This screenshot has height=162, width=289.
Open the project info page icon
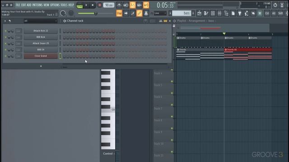[233, 13]
